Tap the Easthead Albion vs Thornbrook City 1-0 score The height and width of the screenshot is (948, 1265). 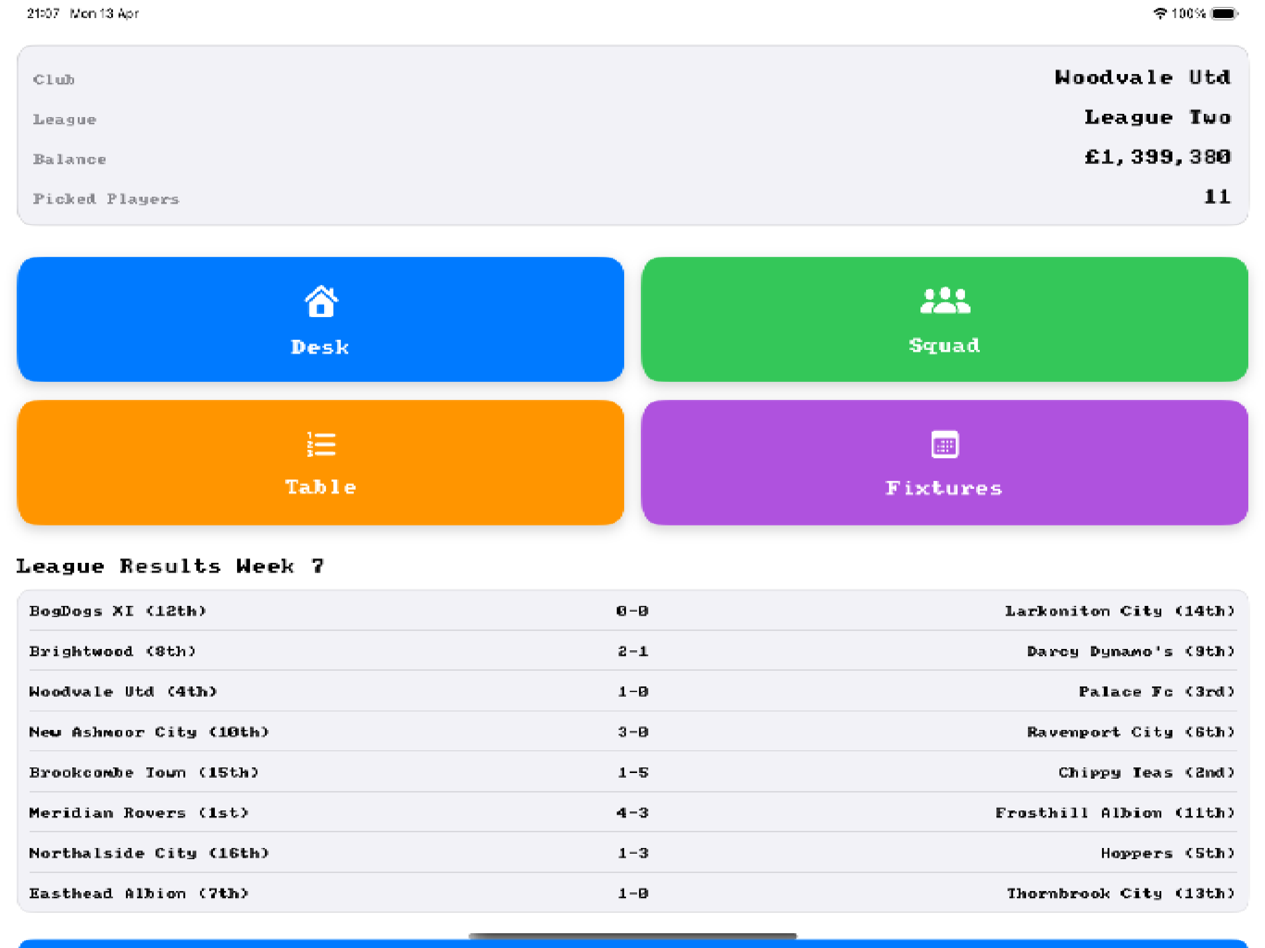tap(632, 893)
